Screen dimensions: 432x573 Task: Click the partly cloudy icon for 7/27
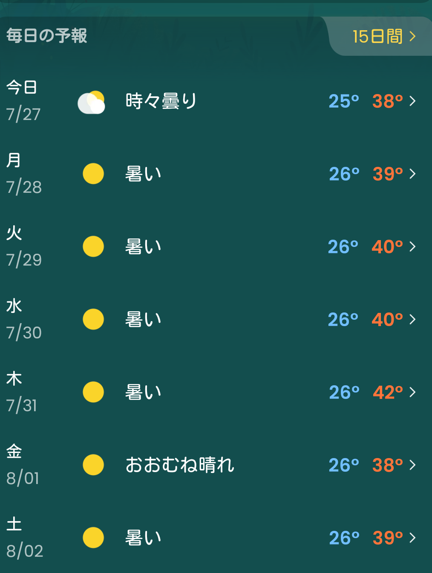[x=91, y=102]
